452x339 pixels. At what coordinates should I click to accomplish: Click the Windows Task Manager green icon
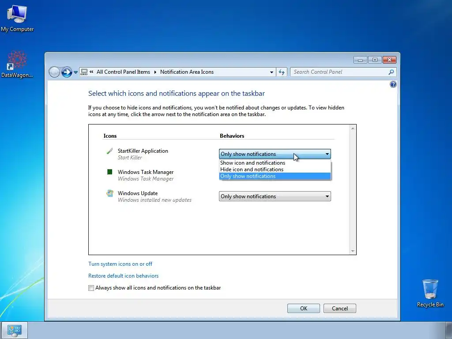pyautogui.click(x=109, y=172)
